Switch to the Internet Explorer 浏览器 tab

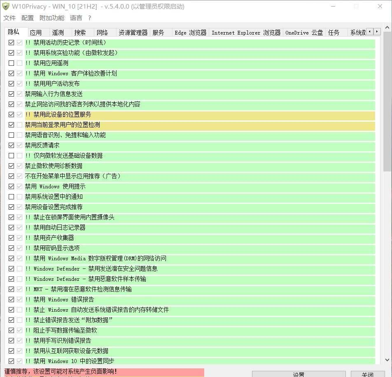pos(246,33)
